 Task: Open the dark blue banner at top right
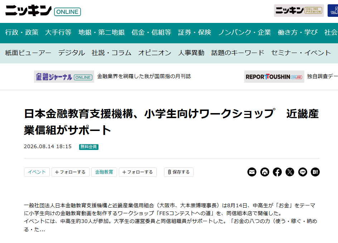click(333, 10)
